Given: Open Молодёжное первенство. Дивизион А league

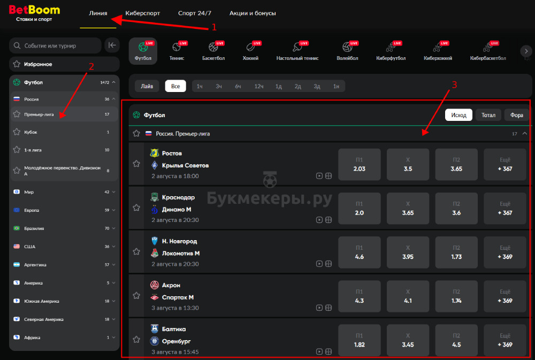Looking at the screenshot, I should [65, 171].
